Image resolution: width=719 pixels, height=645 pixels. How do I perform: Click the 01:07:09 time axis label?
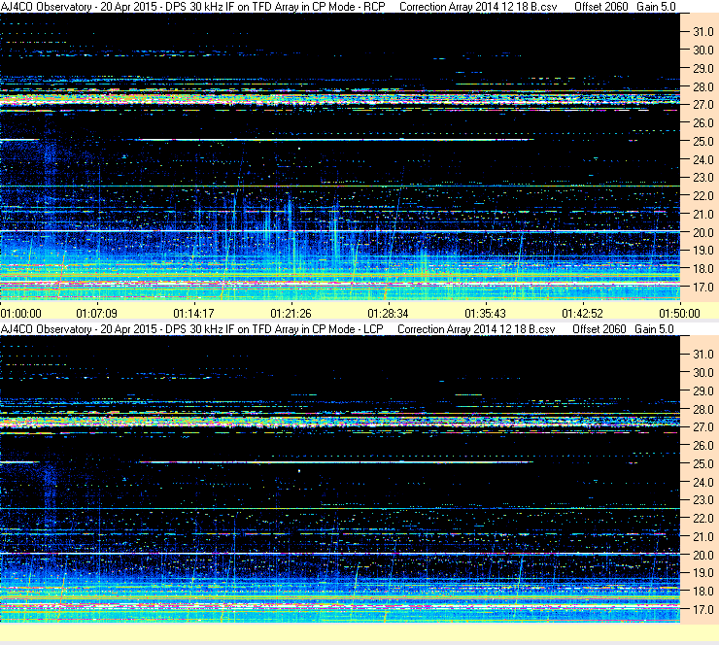pos(97,314)
